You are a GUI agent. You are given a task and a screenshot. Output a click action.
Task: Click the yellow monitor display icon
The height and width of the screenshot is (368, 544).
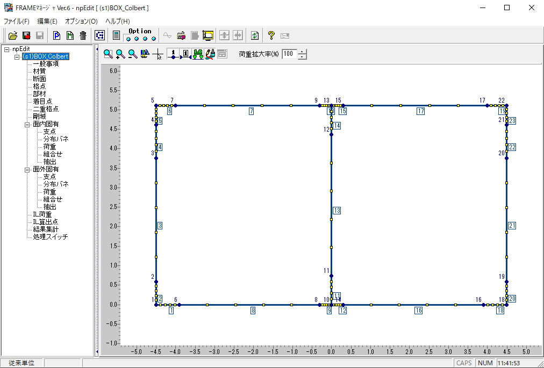(208, 35)
